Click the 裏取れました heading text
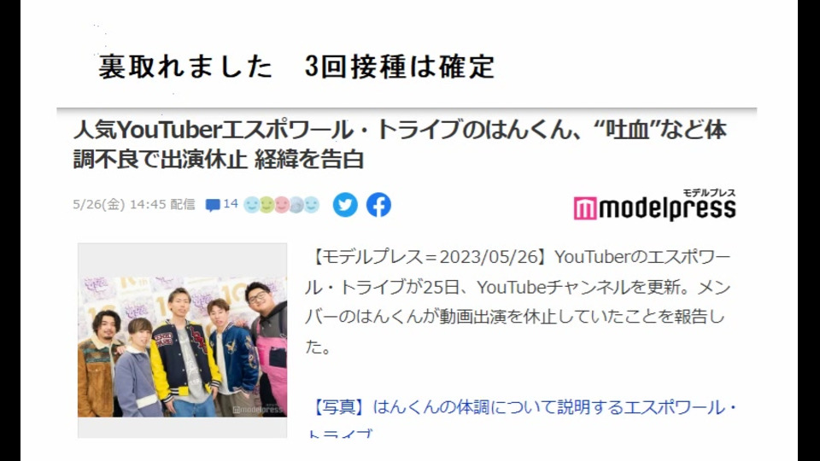This screenshot has height=461, width=820. 185,67
